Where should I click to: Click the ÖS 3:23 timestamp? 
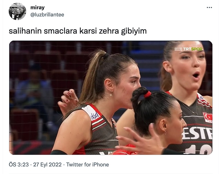pyautogui.click(x=19, y=164)
